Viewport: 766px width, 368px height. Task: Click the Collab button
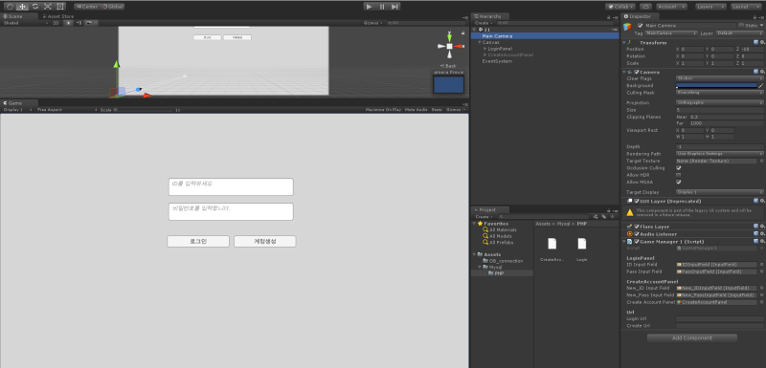pyautogui.click(x=620, y=7)
